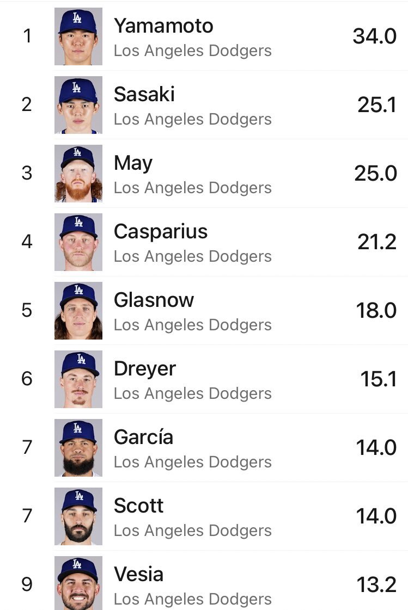This screenshot has width=408, height=610.
Task: Select the Dreyer headshot thumbnail
Action: [78, 379]
